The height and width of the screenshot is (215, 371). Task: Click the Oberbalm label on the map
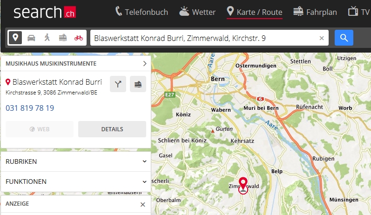168,200
